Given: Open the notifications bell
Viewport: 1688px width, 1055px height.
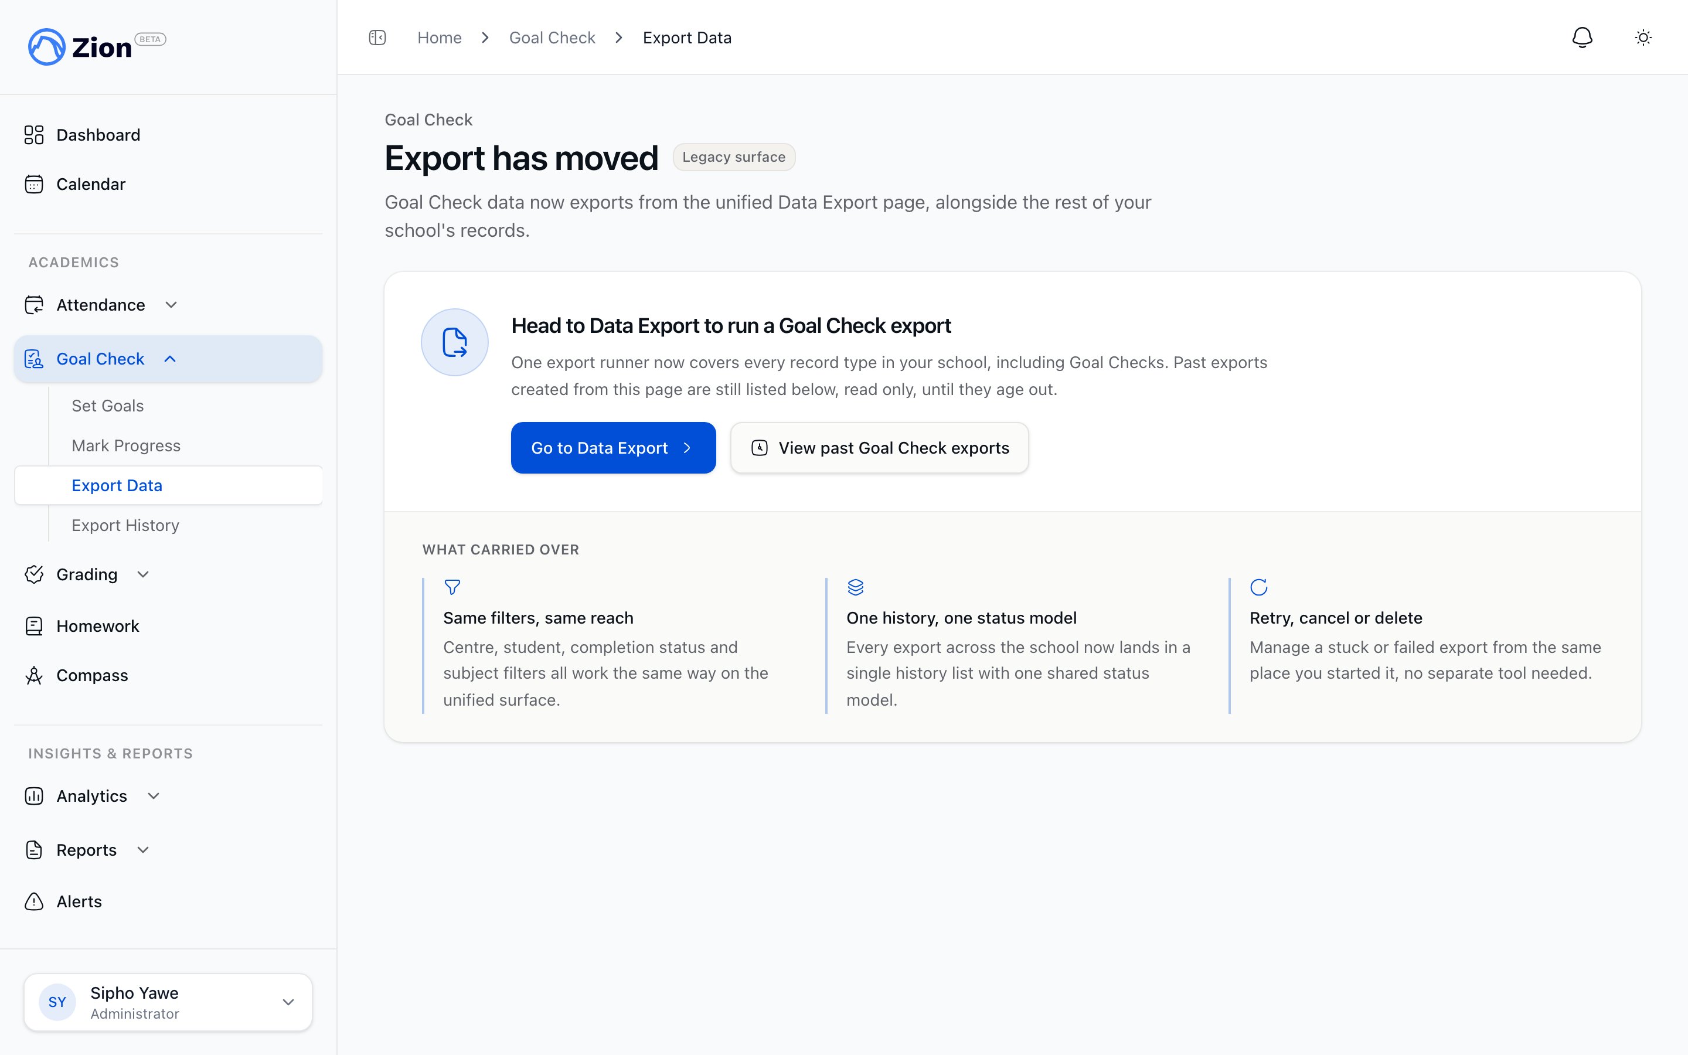Looking at the screenshot, I should point(1582,38).
